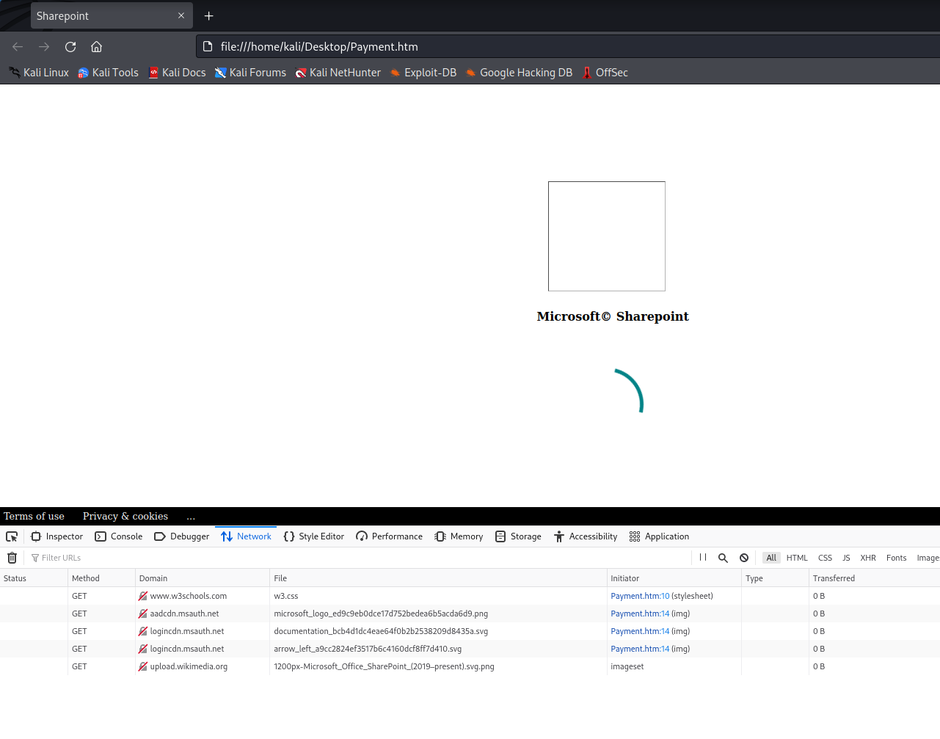Click the element picker icon in DevTools
This screenshot has width=940, height=739.
coord(12,536)
